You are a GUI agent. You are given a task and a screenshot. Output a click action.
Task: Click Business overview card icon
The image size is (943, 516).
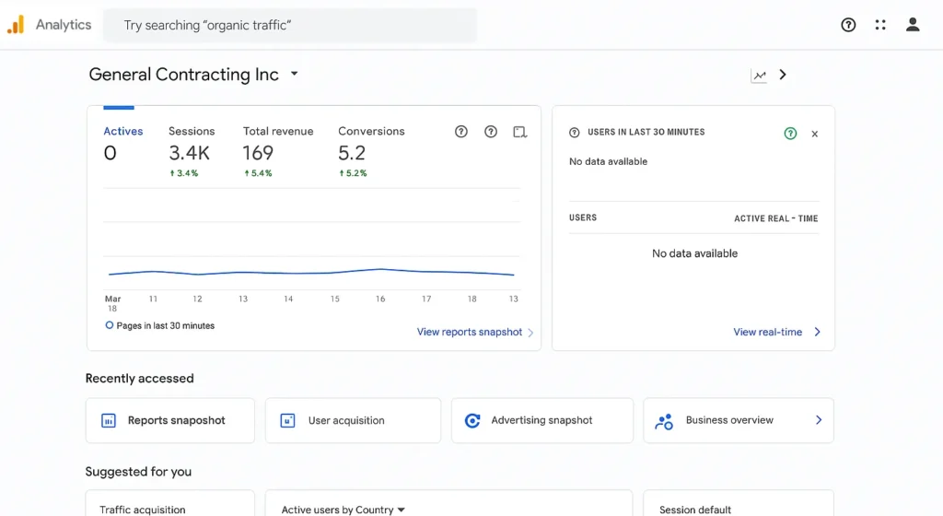pos(664,422)
